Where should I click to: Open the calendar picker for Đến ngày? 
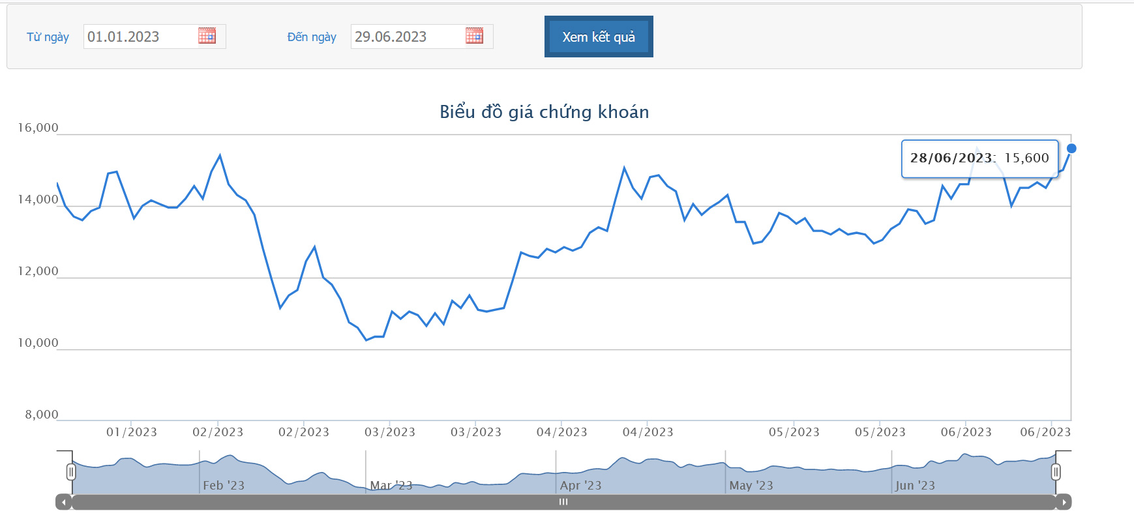pos(474,36)
